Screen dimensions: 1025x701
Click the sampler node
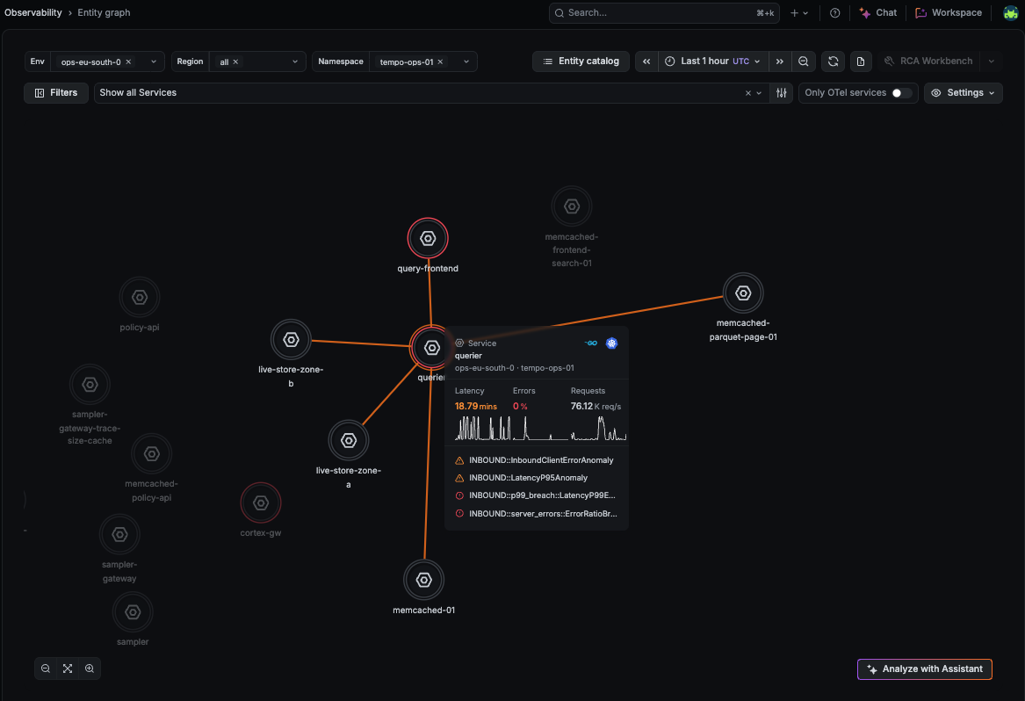tap(133, 613)
